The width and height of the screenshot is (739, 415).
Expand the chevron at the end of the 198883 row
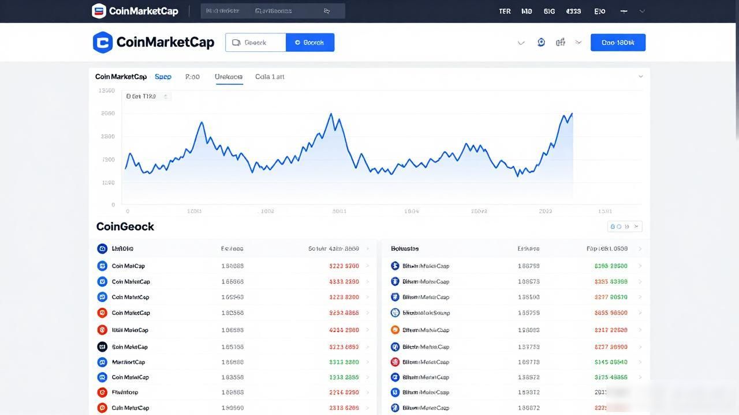(x=640, y=330)
